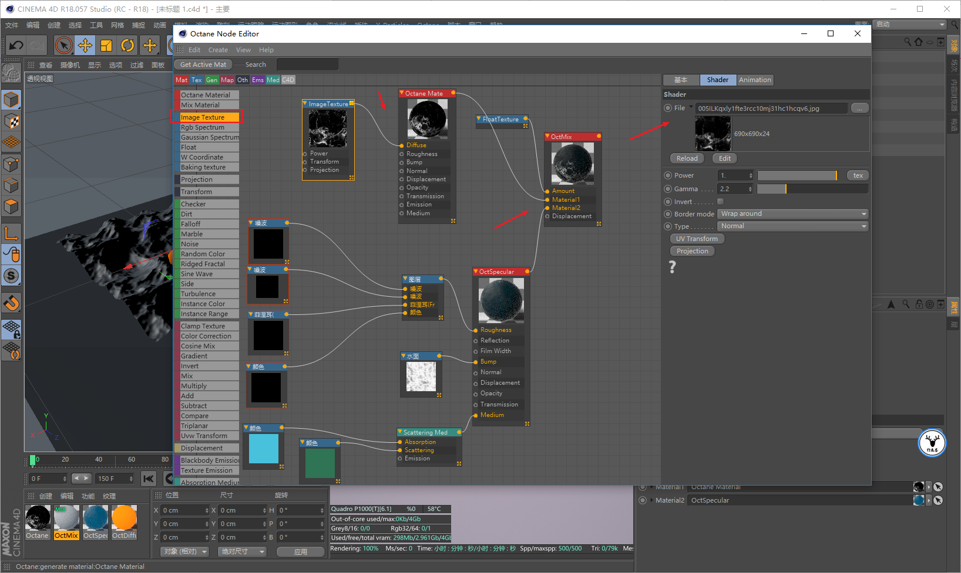Screen dimensions: 961x573
Task: Switch to the Animation tab
Action: pyautogui.click(x=755, y=80)
